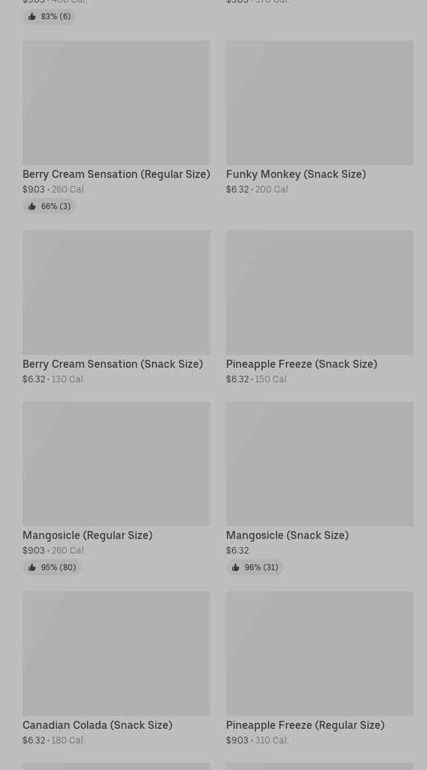This screenshot has width=427, height=770.
Task: Select Pineapple Freeze (Regular Size) title
Action: 306,725
